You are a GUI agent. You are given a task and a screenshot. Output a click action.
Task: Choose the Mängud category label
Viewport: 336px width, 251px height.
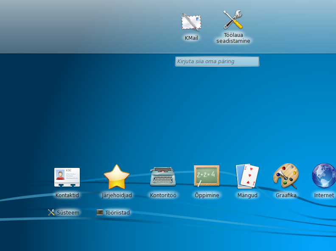coord(247,195)
